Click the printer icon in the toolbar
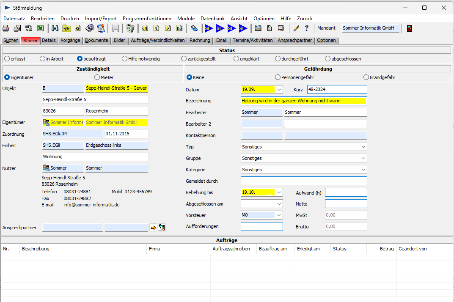454x302 pixels. 6,28
